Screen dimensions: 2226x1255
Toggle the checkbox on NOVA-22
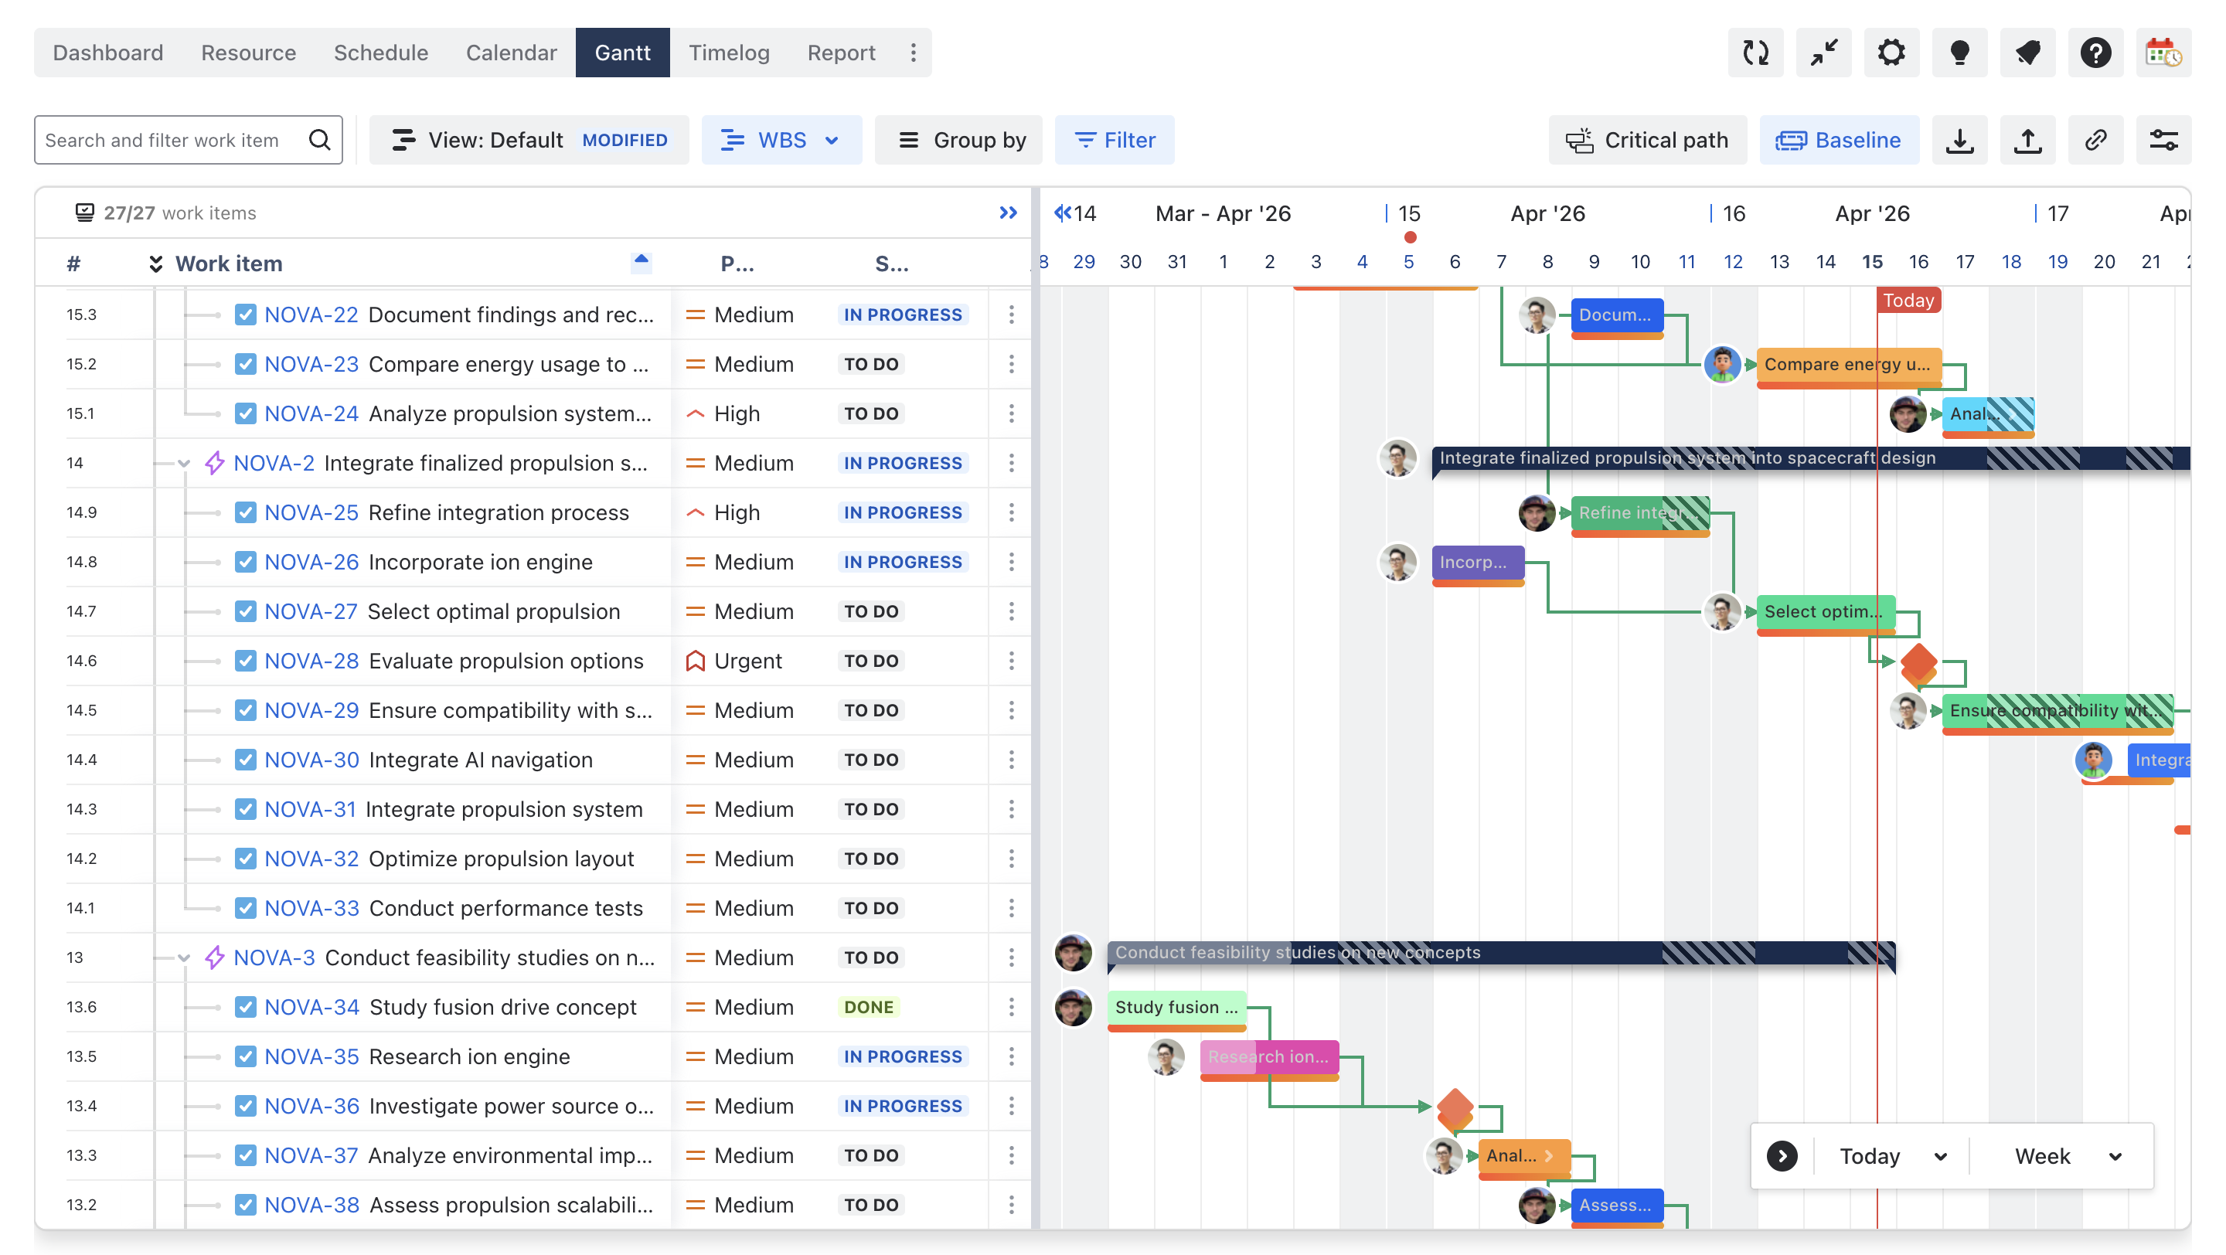[247, 315]
